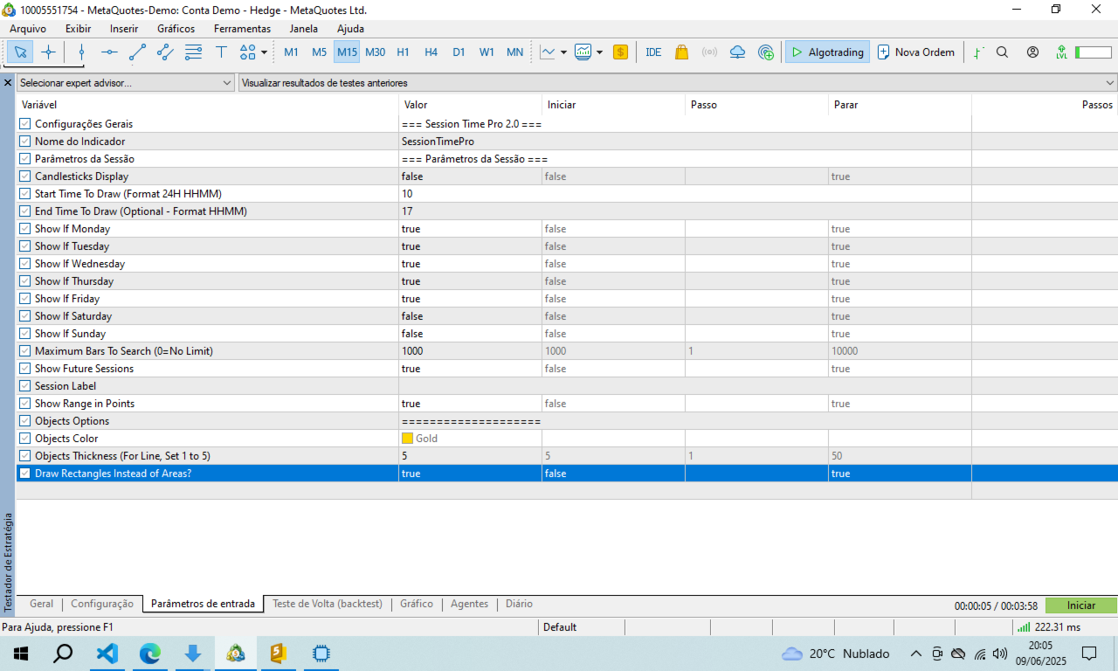
Task: Click the Gold Objects Color swatch
Action: tap(407, 439)
